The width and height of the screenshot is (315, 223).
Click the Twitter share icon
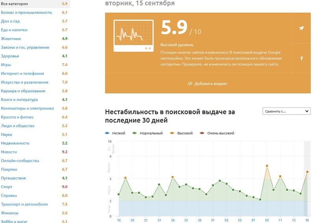click(x=302, y=28)
